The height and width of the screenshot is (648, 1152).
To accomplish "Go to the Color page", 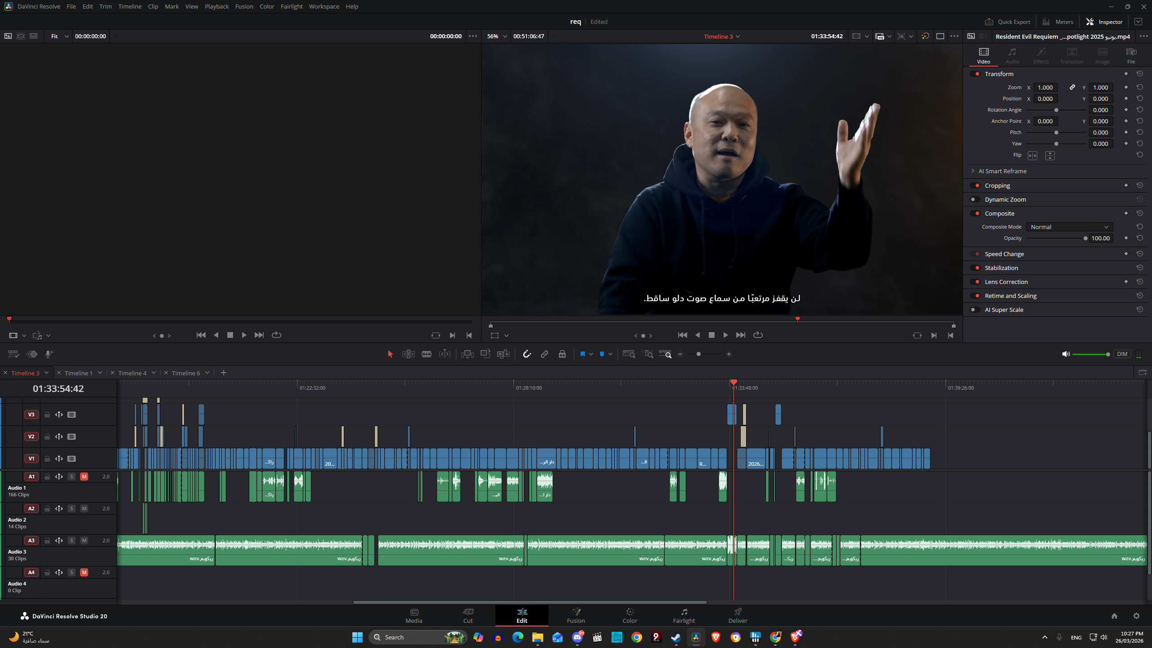I will coord(630,615).
